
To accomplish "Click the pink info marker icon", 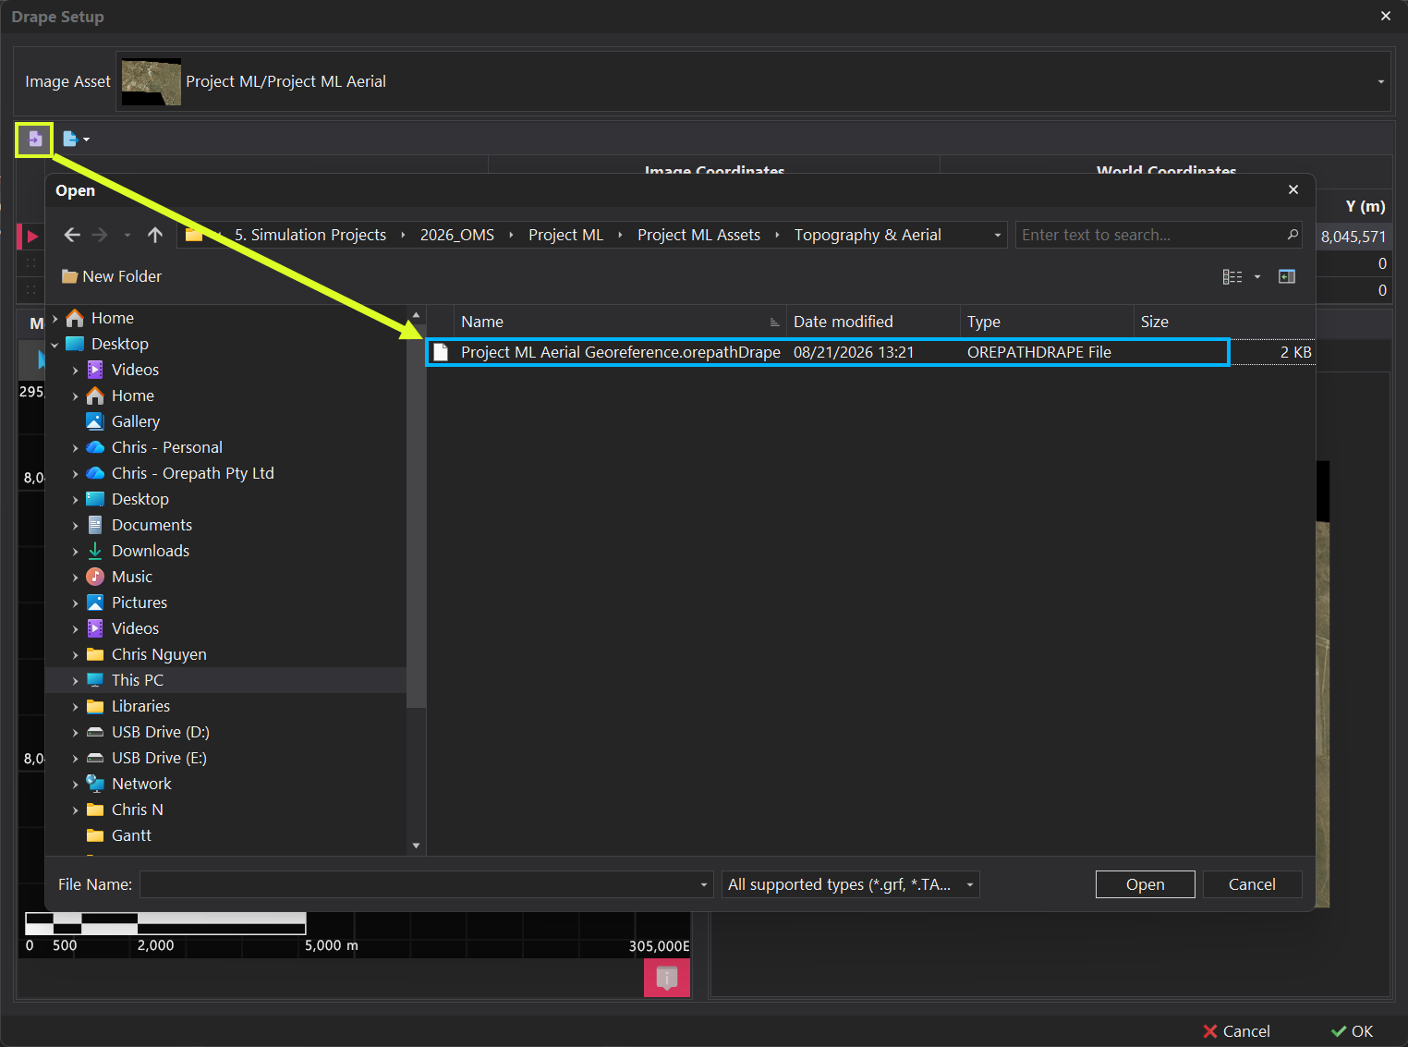I will click(x=667, y=978).
